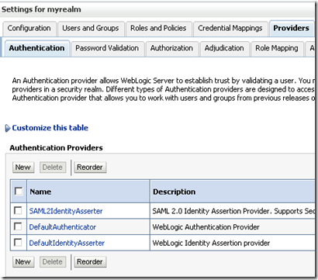Select 'WebLogic Authentication Provider' description text
318x280 pixels.
[x=206, y=227]
